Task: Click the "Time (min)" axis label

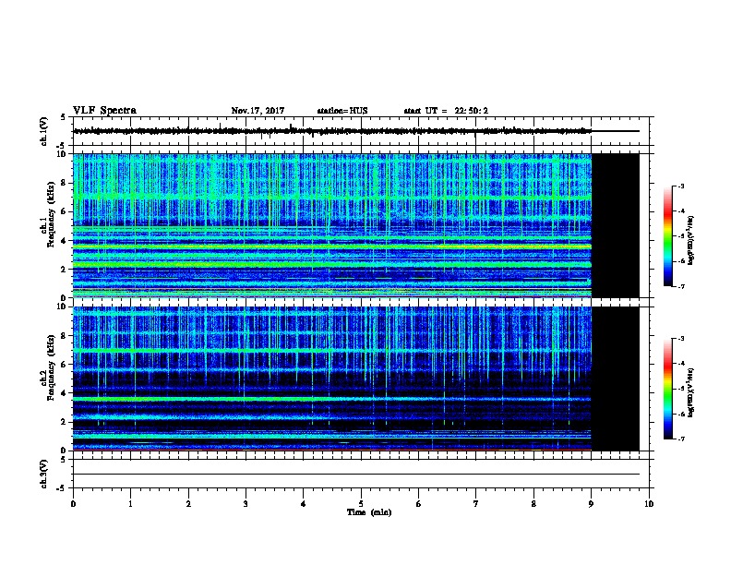Action: [369, 512]
